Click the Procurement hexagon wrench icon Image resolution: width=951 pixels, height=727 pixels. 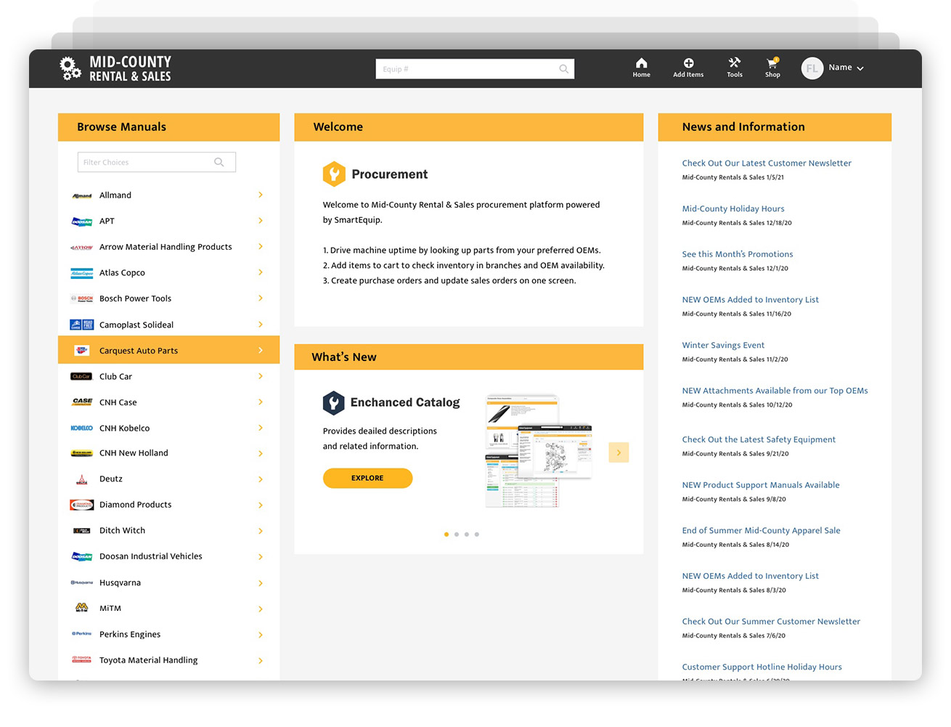point(332,174)
